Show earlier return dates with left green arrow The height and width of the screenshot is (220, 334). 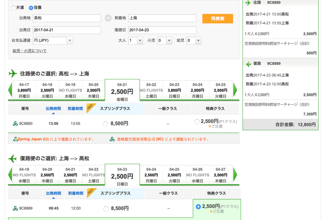(10, 175)
